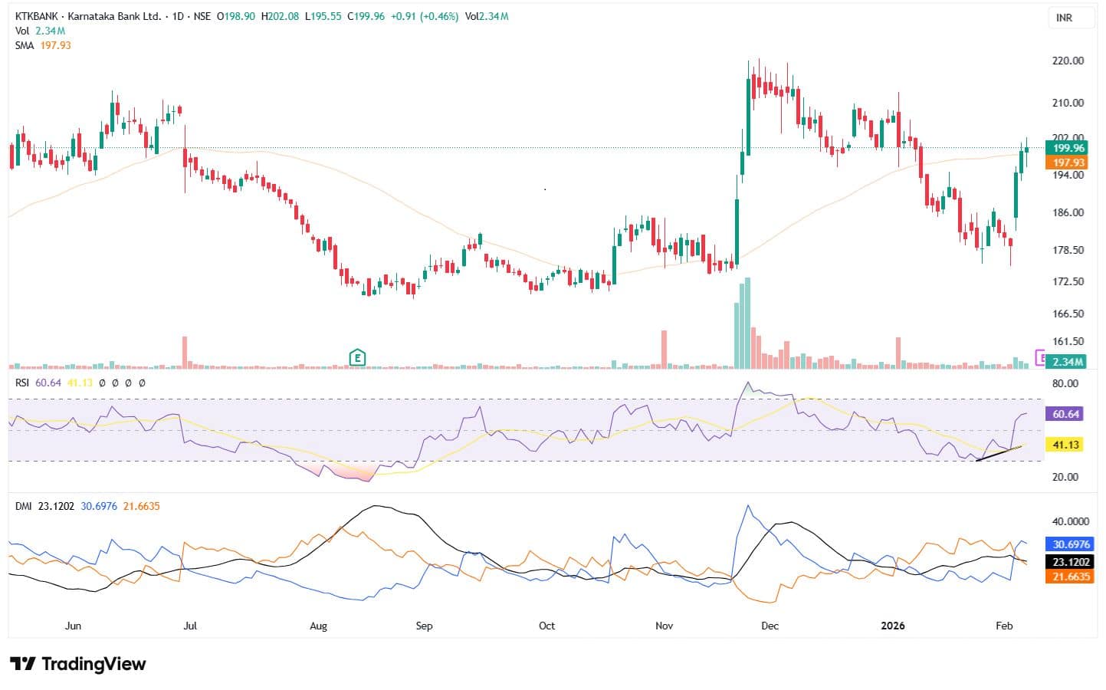Click the blue DMI legend value 30.6976

click(99, 506)
